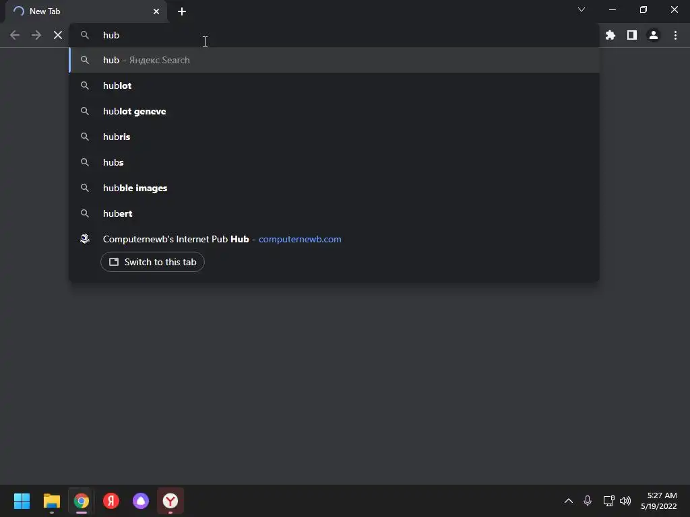
Task: Open the volume speaker tray icon
Action: pyautogui.click(x=625, y=501)
